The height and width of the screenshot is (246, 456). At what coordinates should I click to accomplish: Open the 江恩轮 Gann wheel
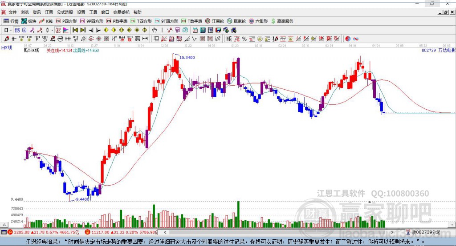tap(215, 21)
